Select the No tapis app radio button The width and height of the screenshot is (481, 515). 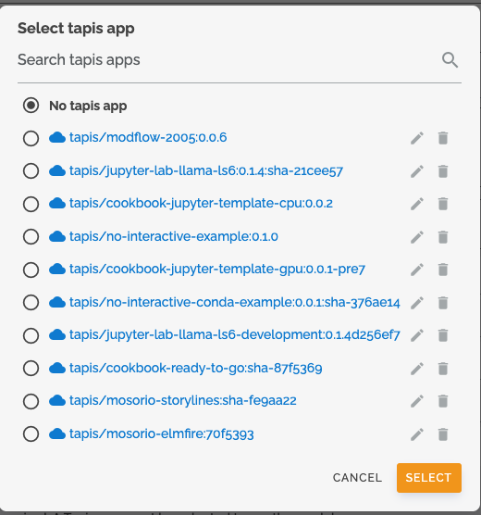pos(31,106)
